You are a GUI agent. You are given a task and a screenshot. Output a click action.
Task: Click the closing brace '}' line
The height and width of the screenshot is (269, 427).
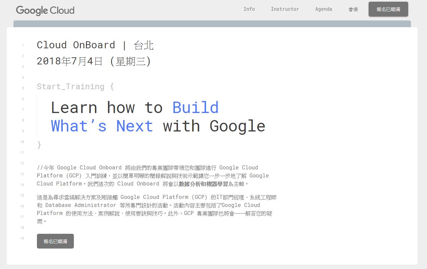39,145
